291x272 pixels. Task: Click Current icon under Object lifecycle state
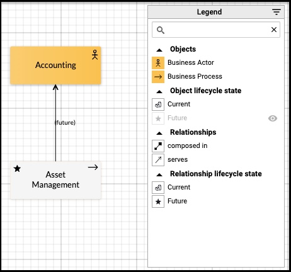(x=158, y=105)
